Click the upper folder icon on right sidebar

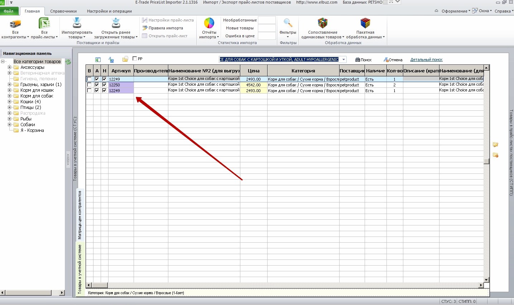pyautogui.click(x=495, y=144)
